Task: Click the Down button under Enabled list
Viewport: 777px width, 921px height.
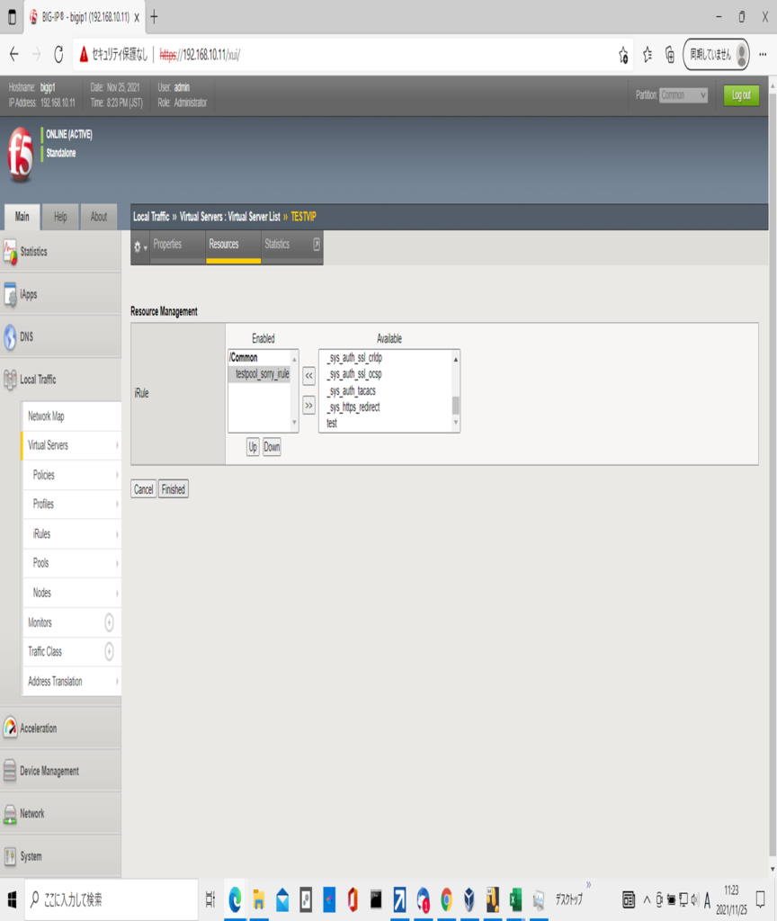Action: 272,447
